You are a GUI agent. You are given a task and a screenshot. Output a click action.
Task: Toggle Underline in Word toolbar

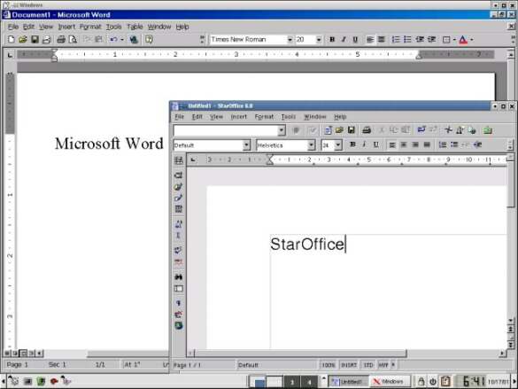[355, 40]
